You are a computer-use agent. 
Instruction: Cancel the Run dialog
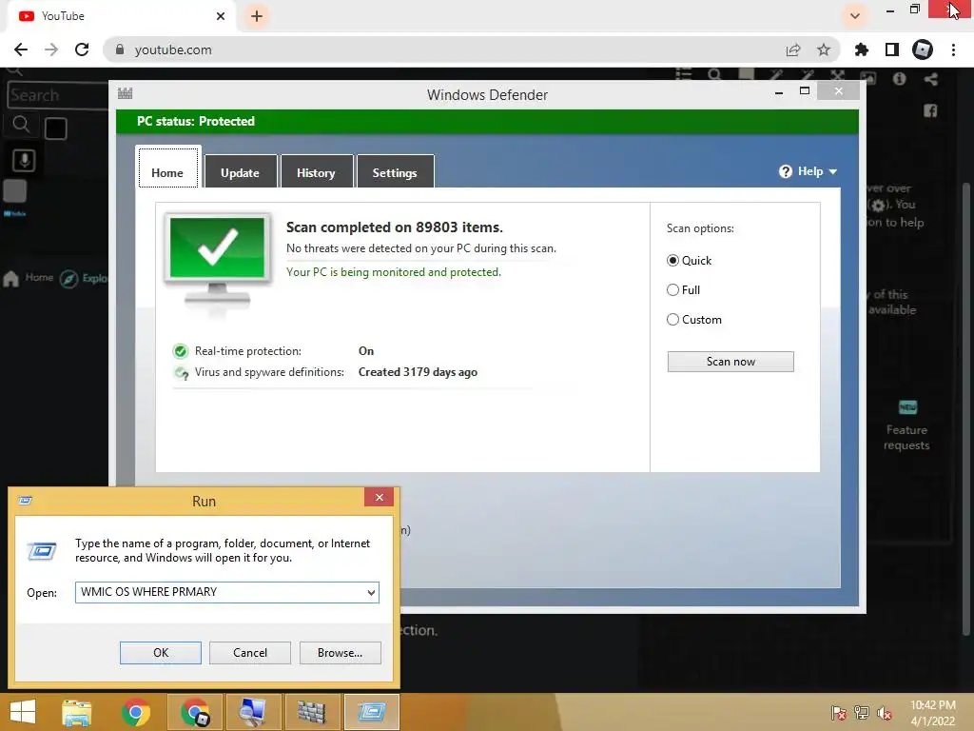250,653
